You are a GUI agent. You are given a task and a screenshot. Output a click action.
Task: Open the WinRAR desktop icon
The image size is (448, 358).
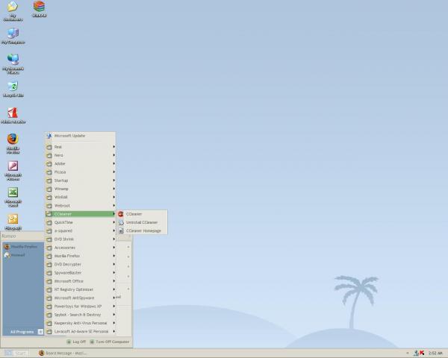click(x=39, y=9)
